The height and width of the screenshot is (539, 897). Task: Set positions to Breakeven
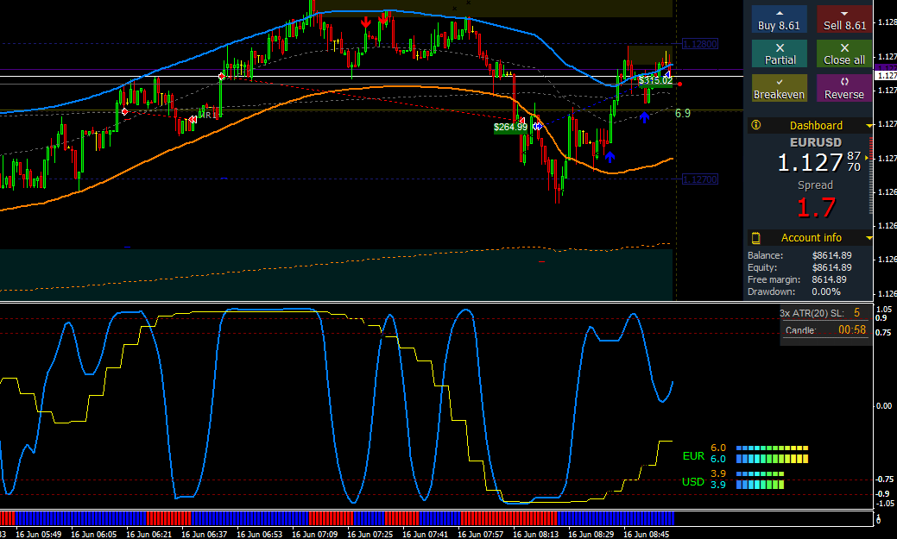[x=779, y=88]
